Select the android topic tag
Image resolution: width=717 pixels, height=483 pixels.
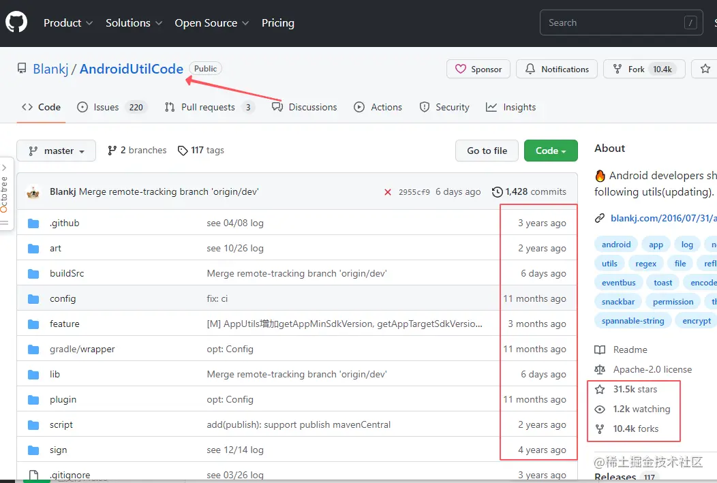click(616, 245)
